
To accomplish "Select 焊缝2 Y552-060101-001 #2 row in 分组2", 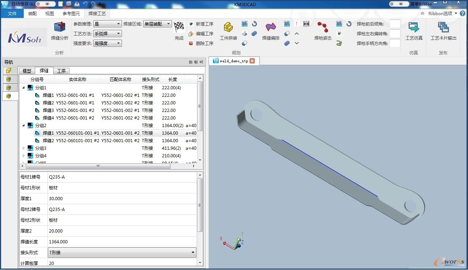I will [108, 141].
